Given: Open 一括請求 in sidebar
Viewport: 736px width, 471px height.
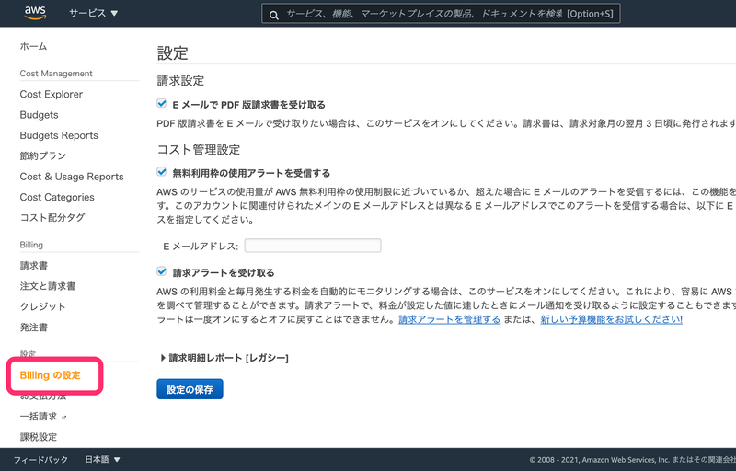Looking at the screenshot, I should (x=39, y=417).
